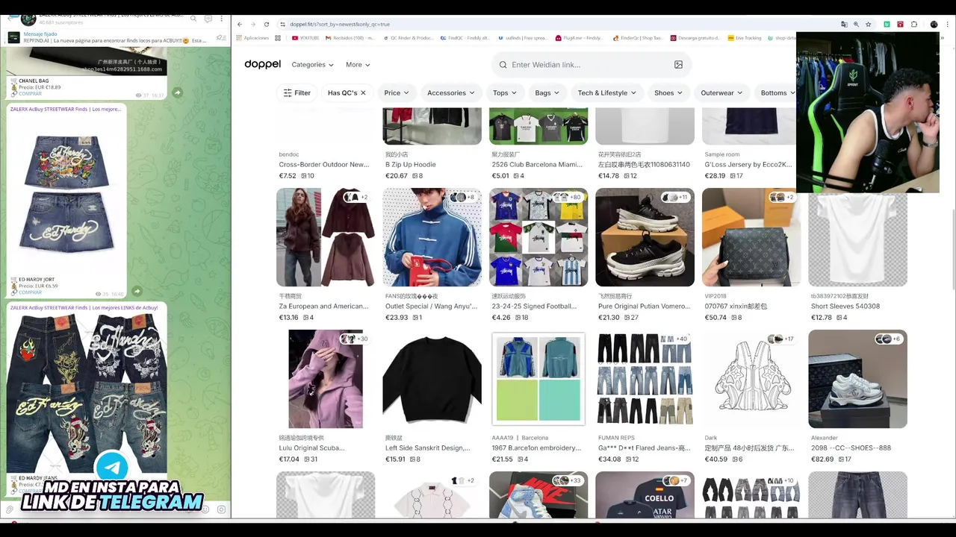Click Cross-Border Outdoor New product title

pos(324,165)
